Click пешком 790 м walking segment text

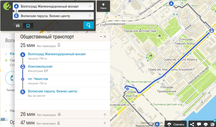[37, 59]
